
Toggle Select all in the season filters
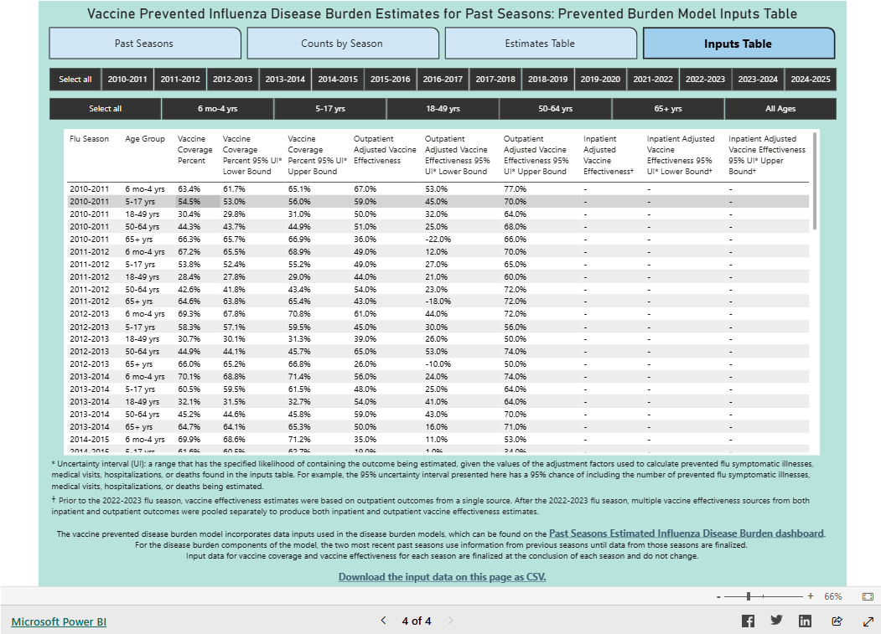[75, 80]
